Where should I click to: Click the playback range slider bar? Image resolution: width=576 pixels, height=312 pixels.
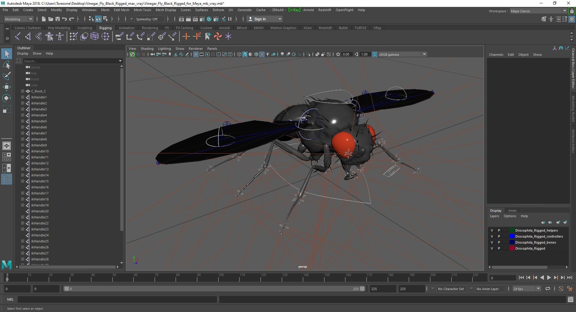(214, 289)
